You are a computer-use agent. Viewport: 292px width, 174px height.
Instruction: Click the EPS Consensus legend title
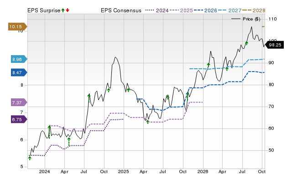tap(121, 10)
